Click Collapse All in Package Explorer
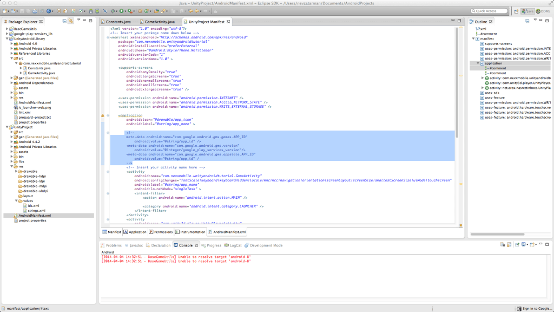The height and width of the screenshot is (312, 554). (64, 21)
